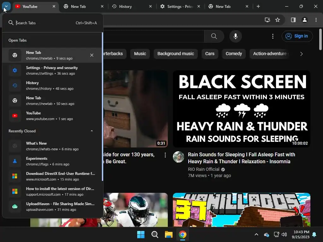Open RIO Rain Official channel link

203,169
